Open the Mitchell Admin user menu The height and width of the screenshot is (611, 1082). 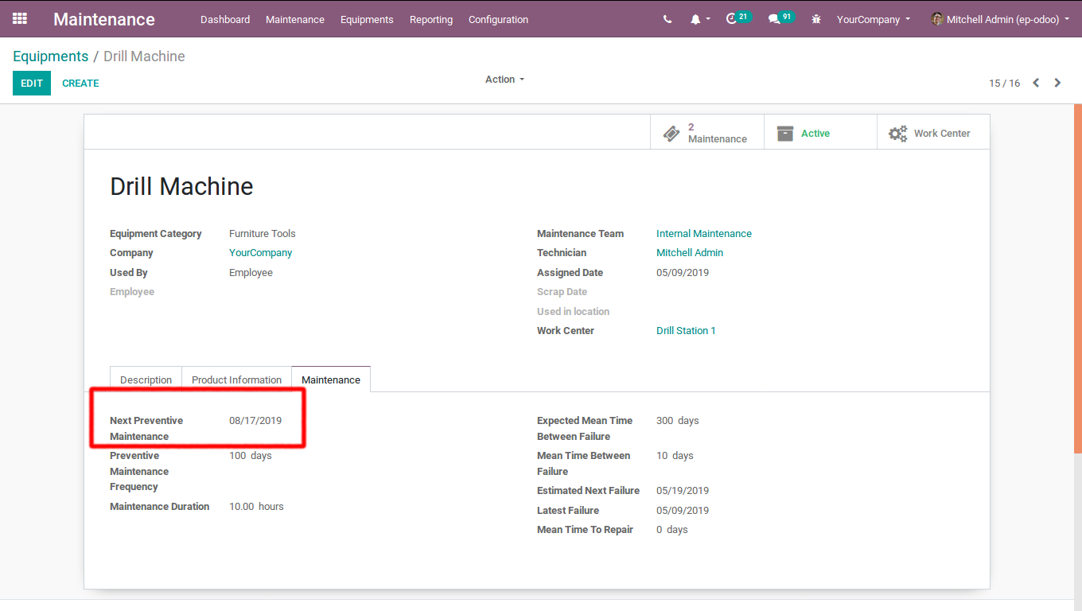click(1001, 19)
